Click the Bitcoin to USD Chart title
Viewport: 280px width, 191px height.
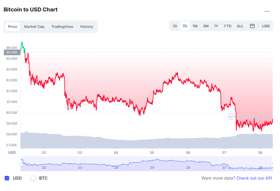(30, 10)
